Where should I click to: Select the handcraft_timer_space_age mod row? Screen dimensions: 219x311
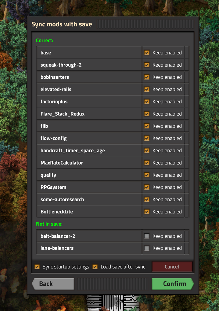point(89,150)
